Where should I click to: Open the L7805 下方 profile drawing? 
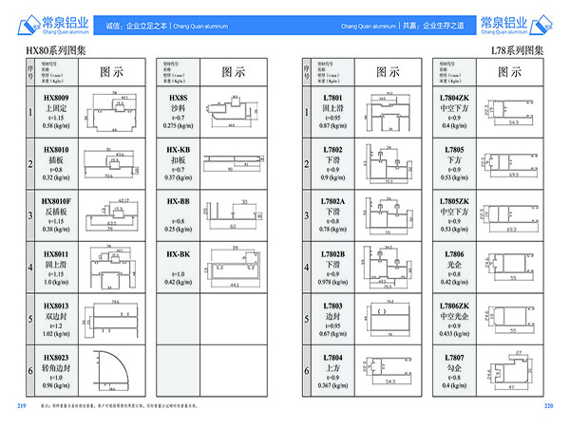click(x=511, y=165)
